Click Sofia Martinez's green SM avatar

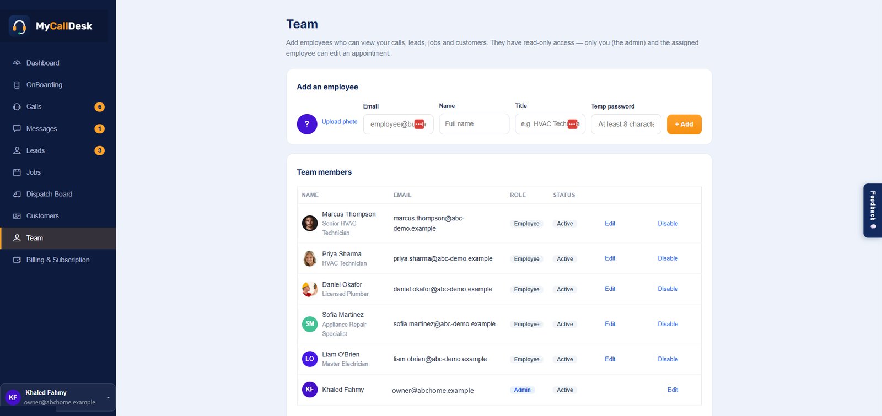310,324
